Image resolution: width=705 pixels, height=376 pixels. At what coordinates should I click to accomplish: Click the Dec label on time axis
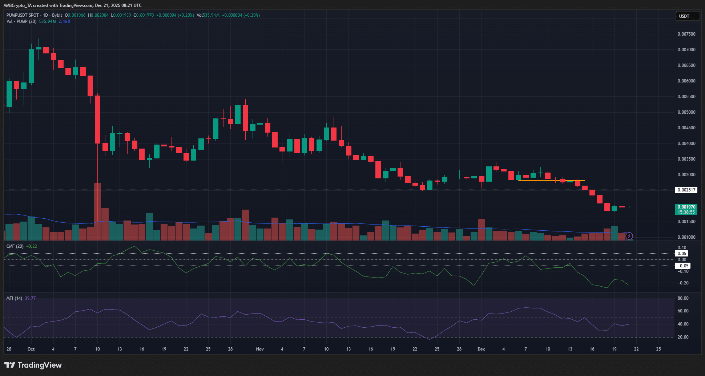(x=481, y=349)
